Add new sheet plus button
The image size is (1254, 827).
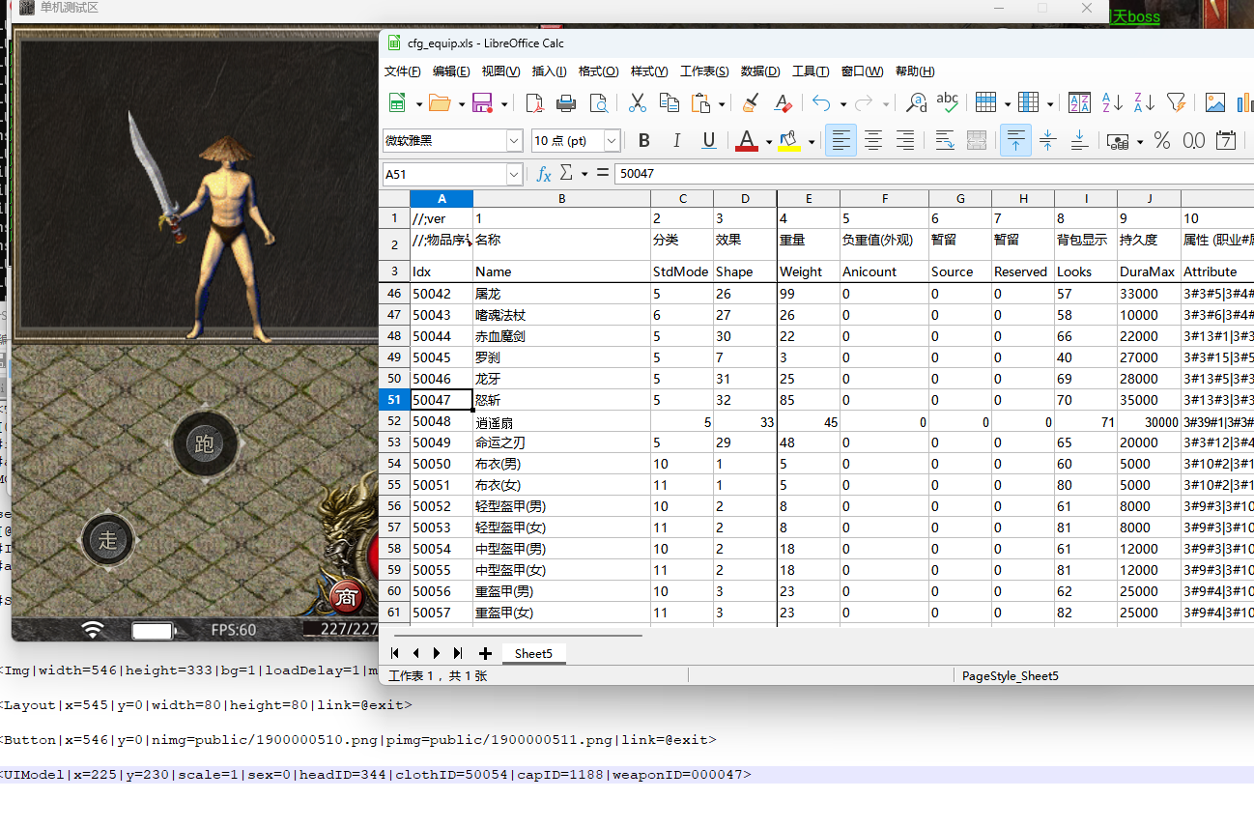485,654
